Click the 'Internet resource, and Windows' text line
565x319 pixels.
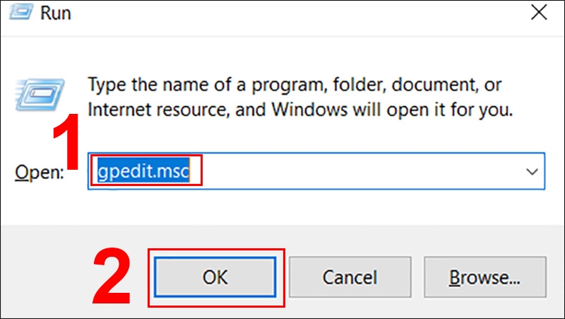(300, 110)
